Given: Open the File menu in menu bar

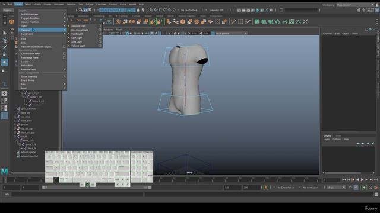Looking at the screenshot, I should pos(4,4).
